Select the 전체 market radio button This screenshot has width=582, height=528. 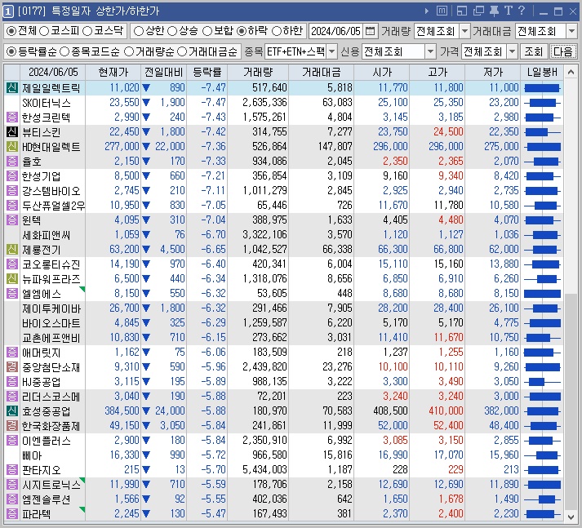tap(11, 31)
